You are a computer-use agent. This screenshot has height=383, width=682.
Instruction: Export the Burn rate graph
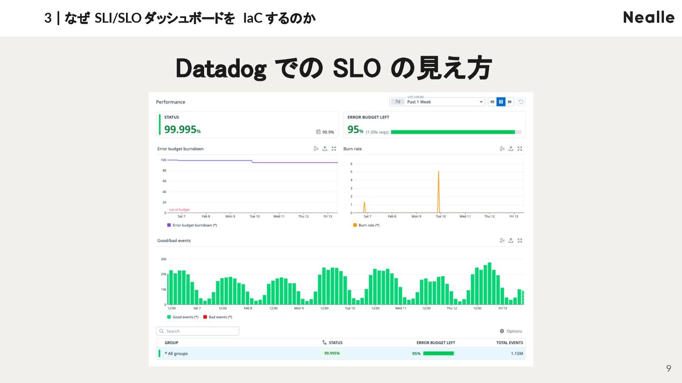[511, 148]
